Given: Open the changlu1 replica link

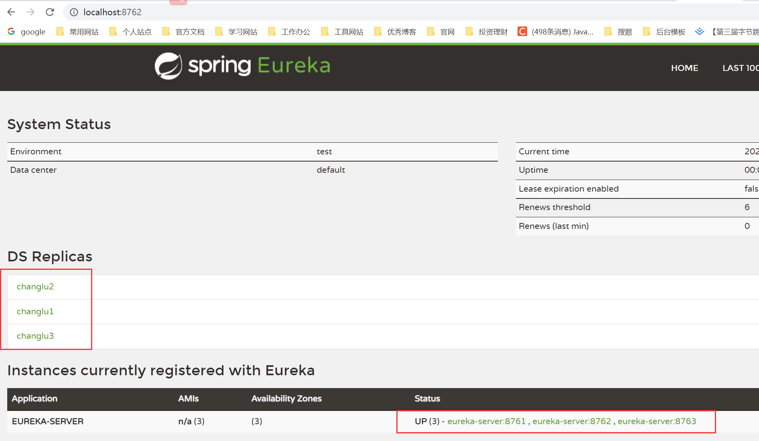Looking at the screenshot, I should click(35, 312).
